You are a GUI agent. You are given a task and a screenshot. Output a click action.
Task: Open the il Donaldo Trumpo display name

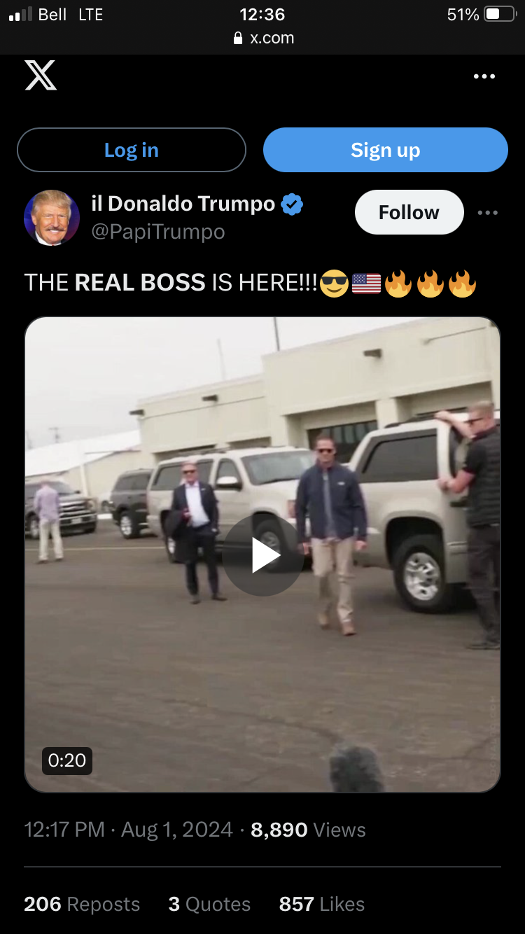[183, 204]
